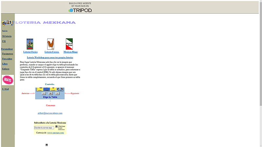Select Parámetros under Personalizar
This screenshot has height=147, width=262.
(8, 54)
